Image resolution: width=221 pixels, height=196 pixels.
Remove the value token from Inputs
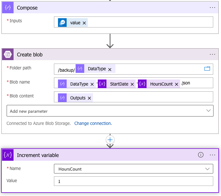tap(84, 23)
